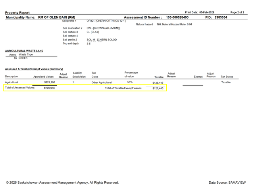Click the Tax Status column header
Viewport: 254px width, 196px height.
click(x=227, y=77)
